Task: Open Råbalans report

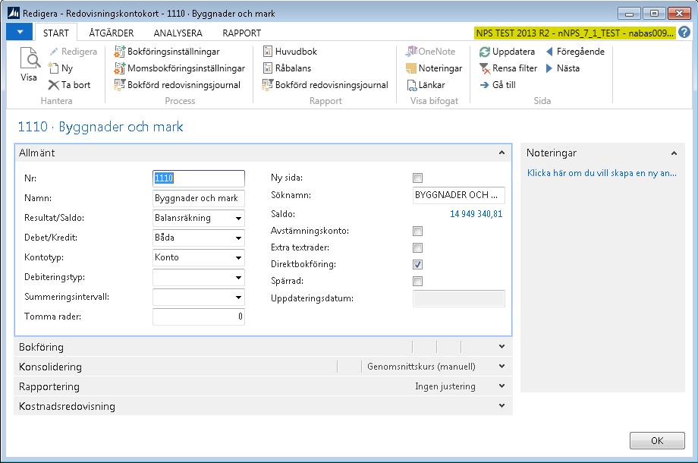Action: [x=287, y=68]
